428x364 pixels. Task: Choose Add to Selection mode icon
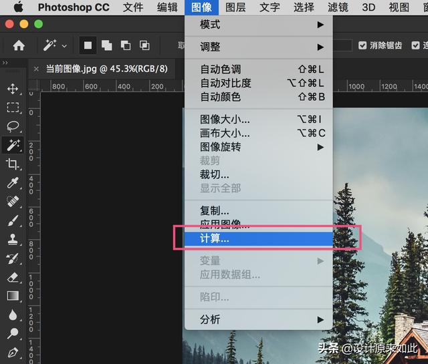click(x=107, y=45)
